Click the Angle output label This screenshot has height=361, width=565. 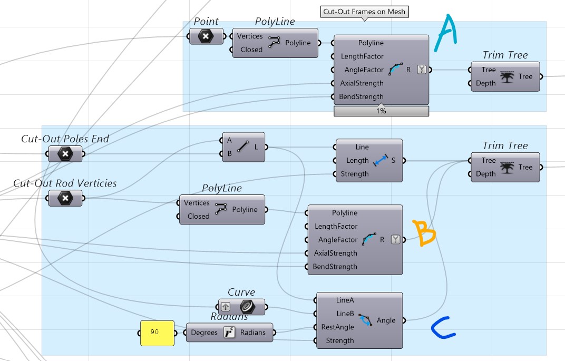tap(386, 320)
